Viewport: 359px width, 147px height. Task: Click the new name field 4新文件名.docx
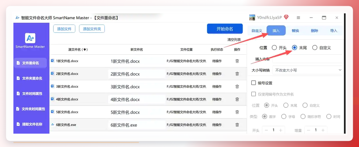point(137,99)
